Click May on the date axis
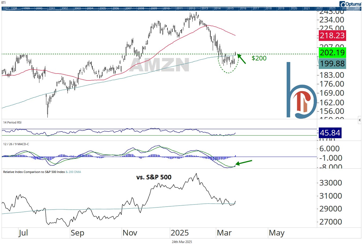363x247 pixels. coord(276,233)
